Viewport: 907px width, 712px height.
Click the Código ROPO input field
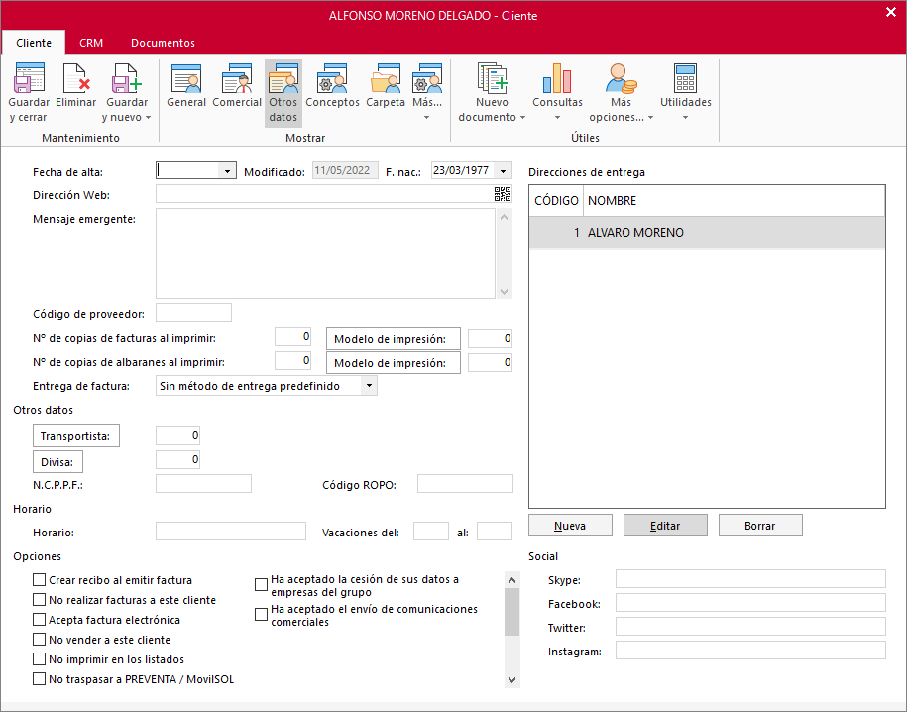point(465,483)
